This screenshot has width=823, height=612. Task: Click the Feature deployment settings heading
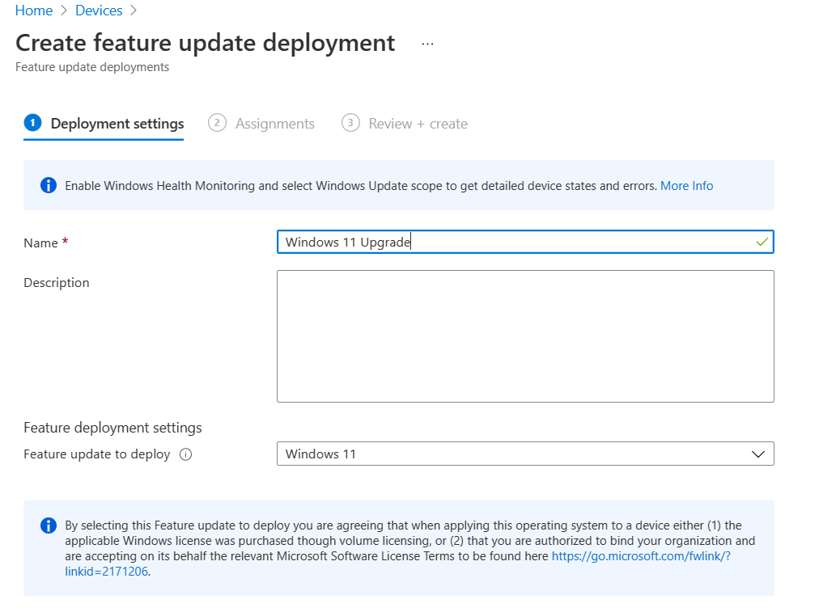point(112,428)
